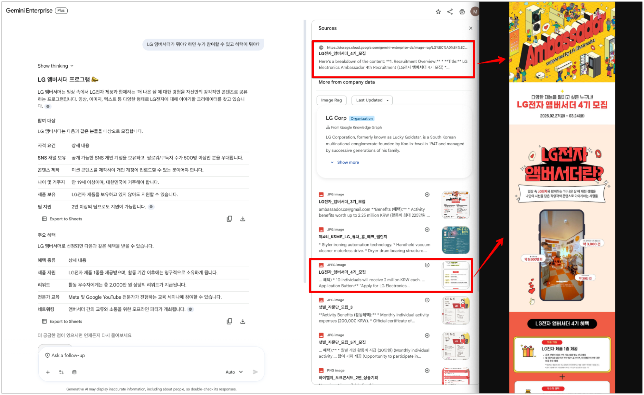Open thumbnail of 샛별_자문단_모집_3 image
The image size is (644, 395).
pyautogui.click(x=456, y=311)
